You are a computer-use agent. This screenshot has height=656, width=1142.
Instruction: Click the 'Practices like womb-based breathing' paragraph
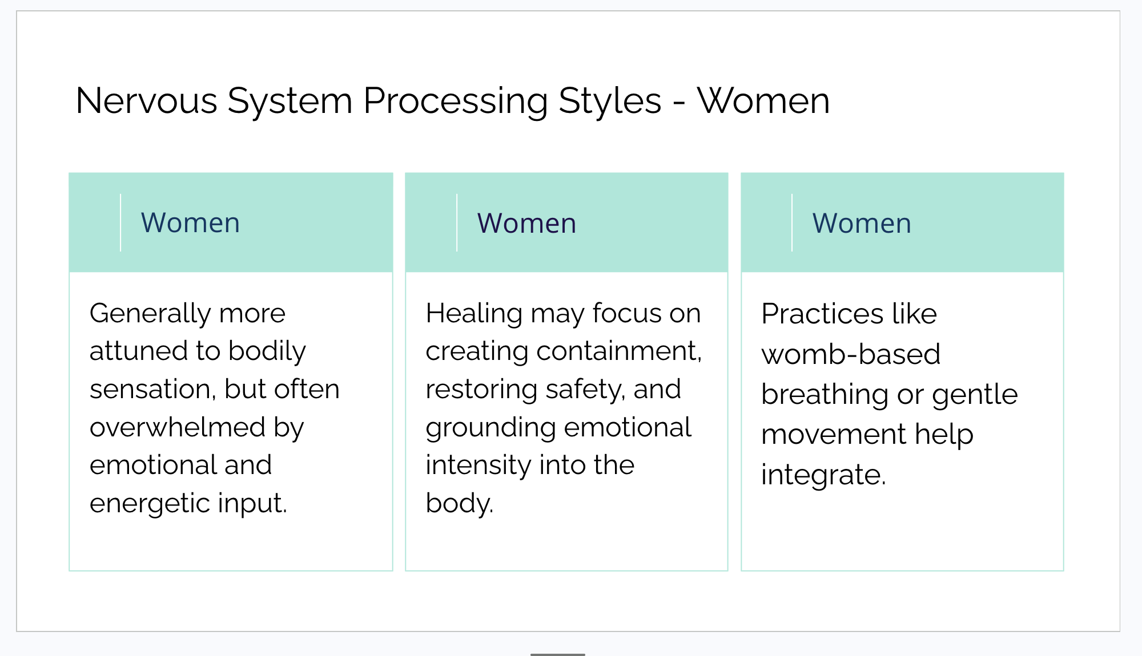889,394
